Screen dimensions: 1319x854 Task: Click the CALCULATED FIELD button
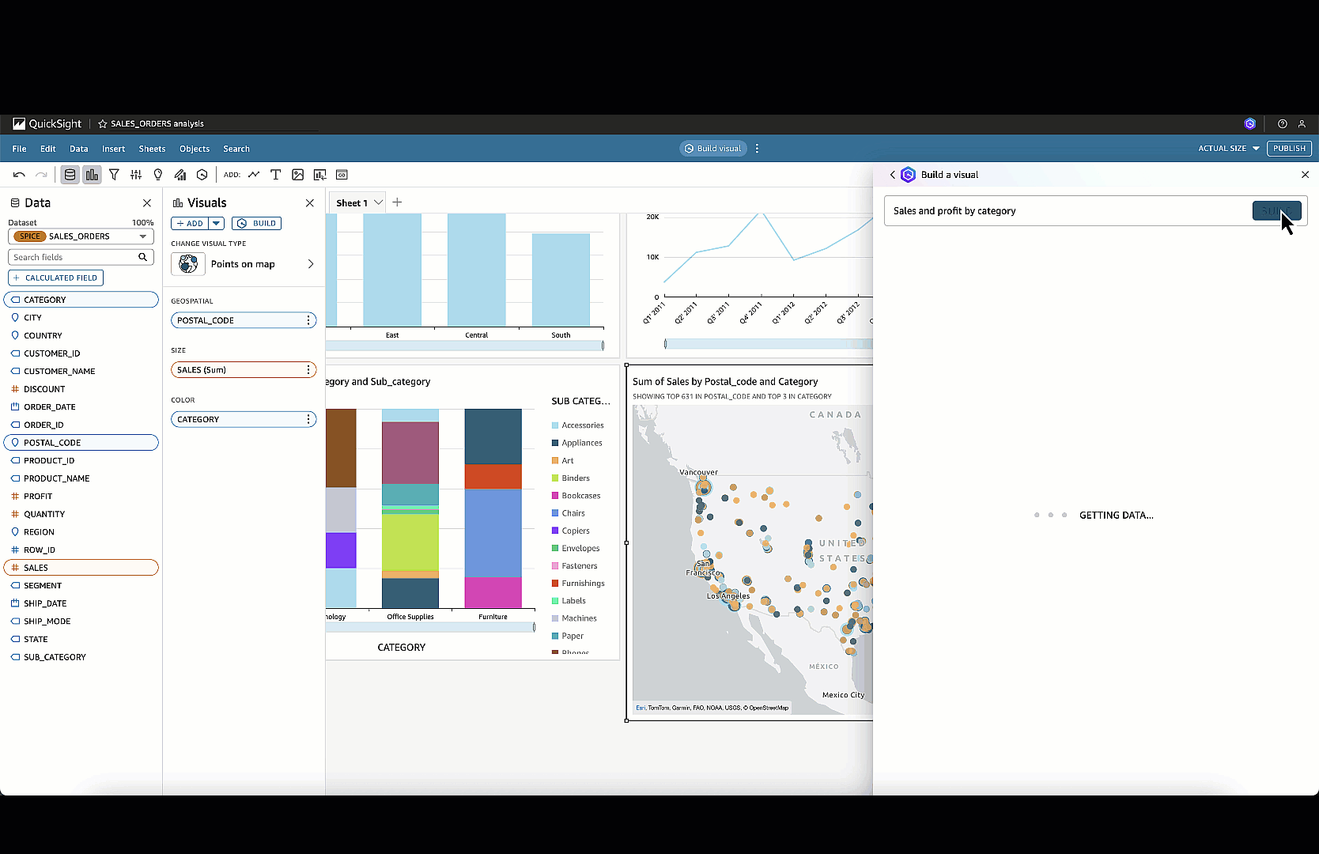coord(55,278)
